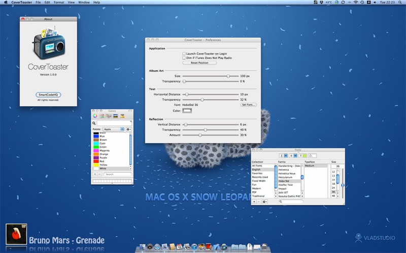
Task: Open the Window menu
Action: [x=84, y=3]
